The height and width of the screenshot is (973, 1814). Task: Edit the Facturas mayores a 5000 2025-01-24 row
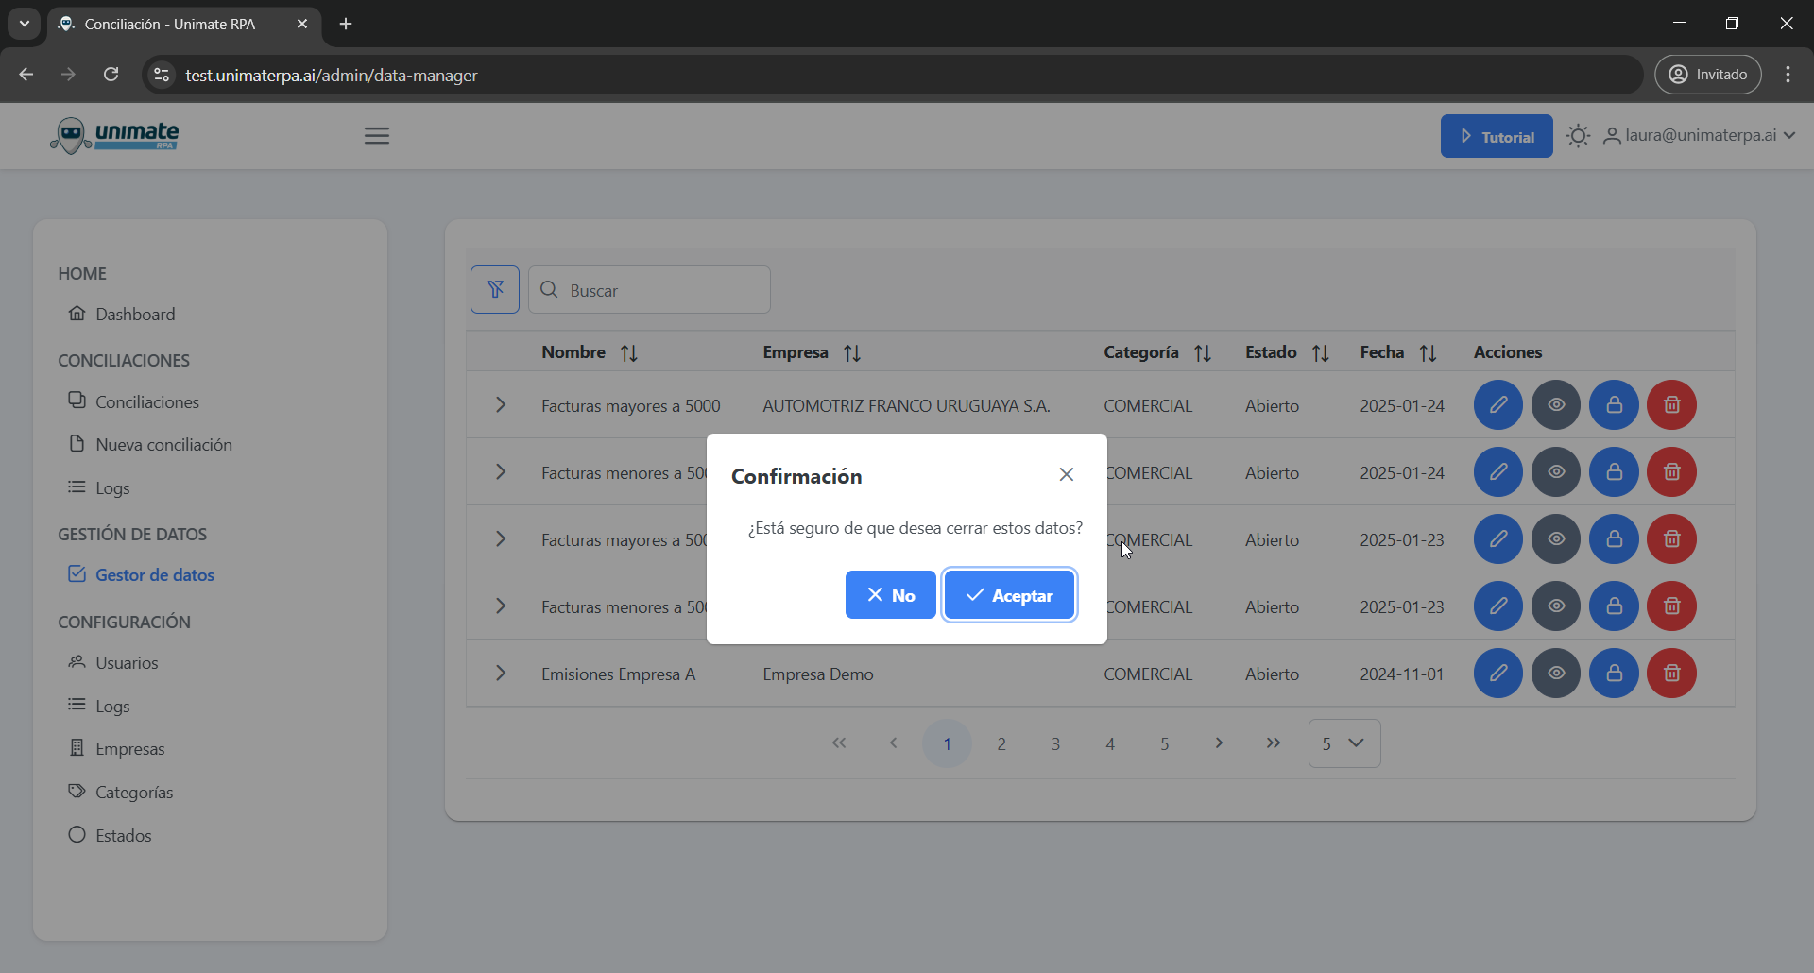[x=1498, y=405]
